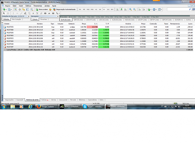Image resolution: width=195 pixels, height=143 pixels.
Task: Toggle the H4 timeframe button
Action: point(100,9)
